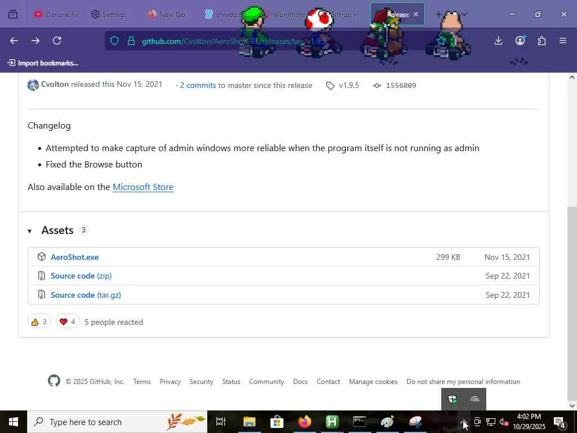Viewport: 577px width, 433px height.
Task: Open Firefox account menu
Action: [x=520, y=41]
